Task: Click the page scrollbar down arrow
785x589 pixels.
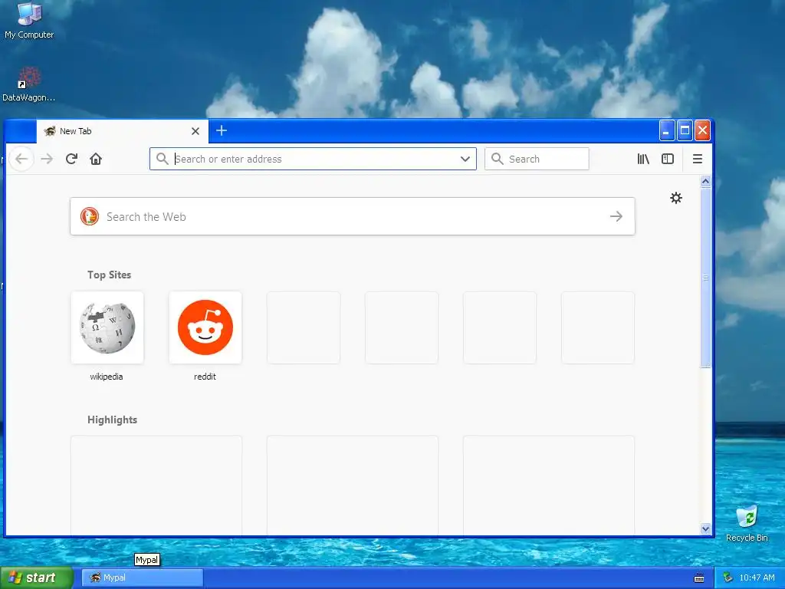Action: click(705, 529)
